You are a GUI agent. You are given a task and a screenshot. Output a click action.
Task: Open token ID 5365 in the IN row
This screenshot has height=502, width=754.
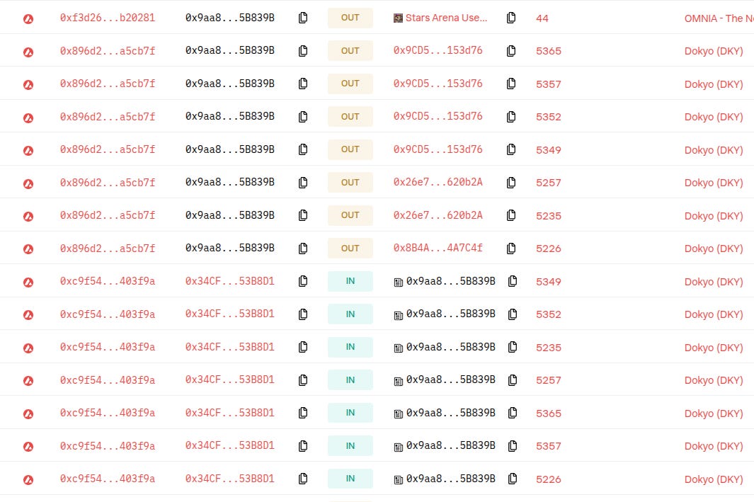click(x=549, y=413)
